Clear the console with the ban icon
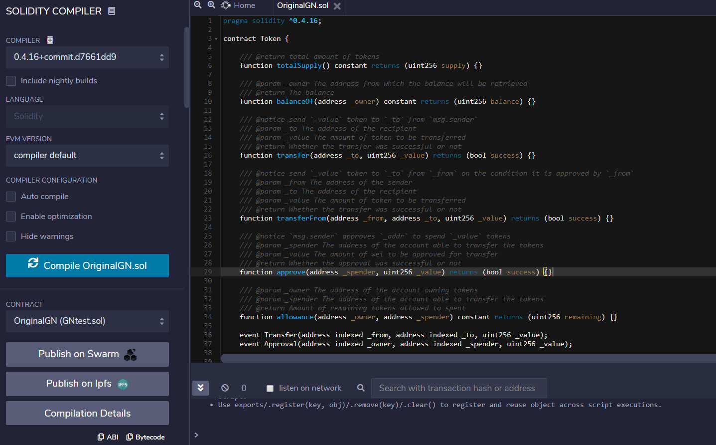Image resolution: width=716 pixels, height=445 pixels. pyautogui.click(x=225, y=388)
